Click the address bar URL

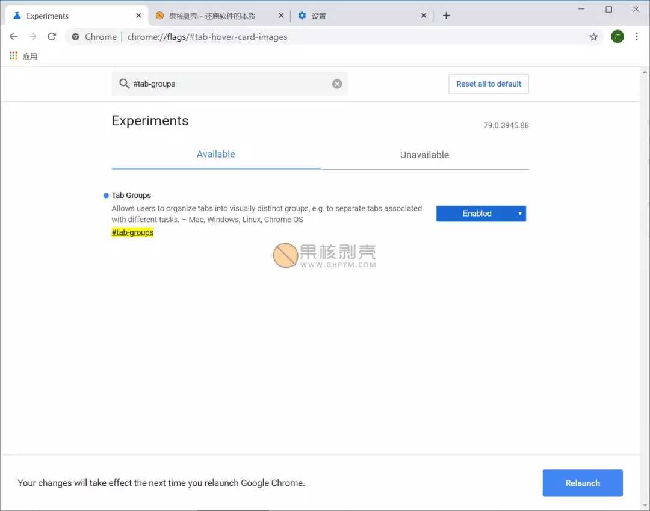(207, 37)
